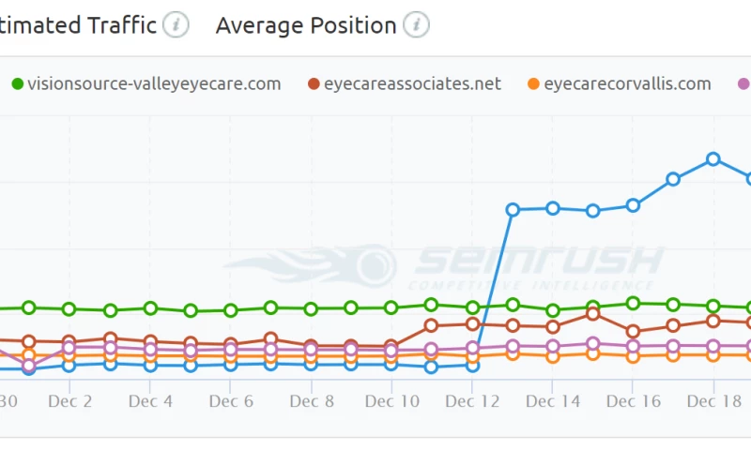Image resolution: width=751 pixels, height=450 pixels.
Task: Click the purple legend dot
Action: tap(744, 84)
